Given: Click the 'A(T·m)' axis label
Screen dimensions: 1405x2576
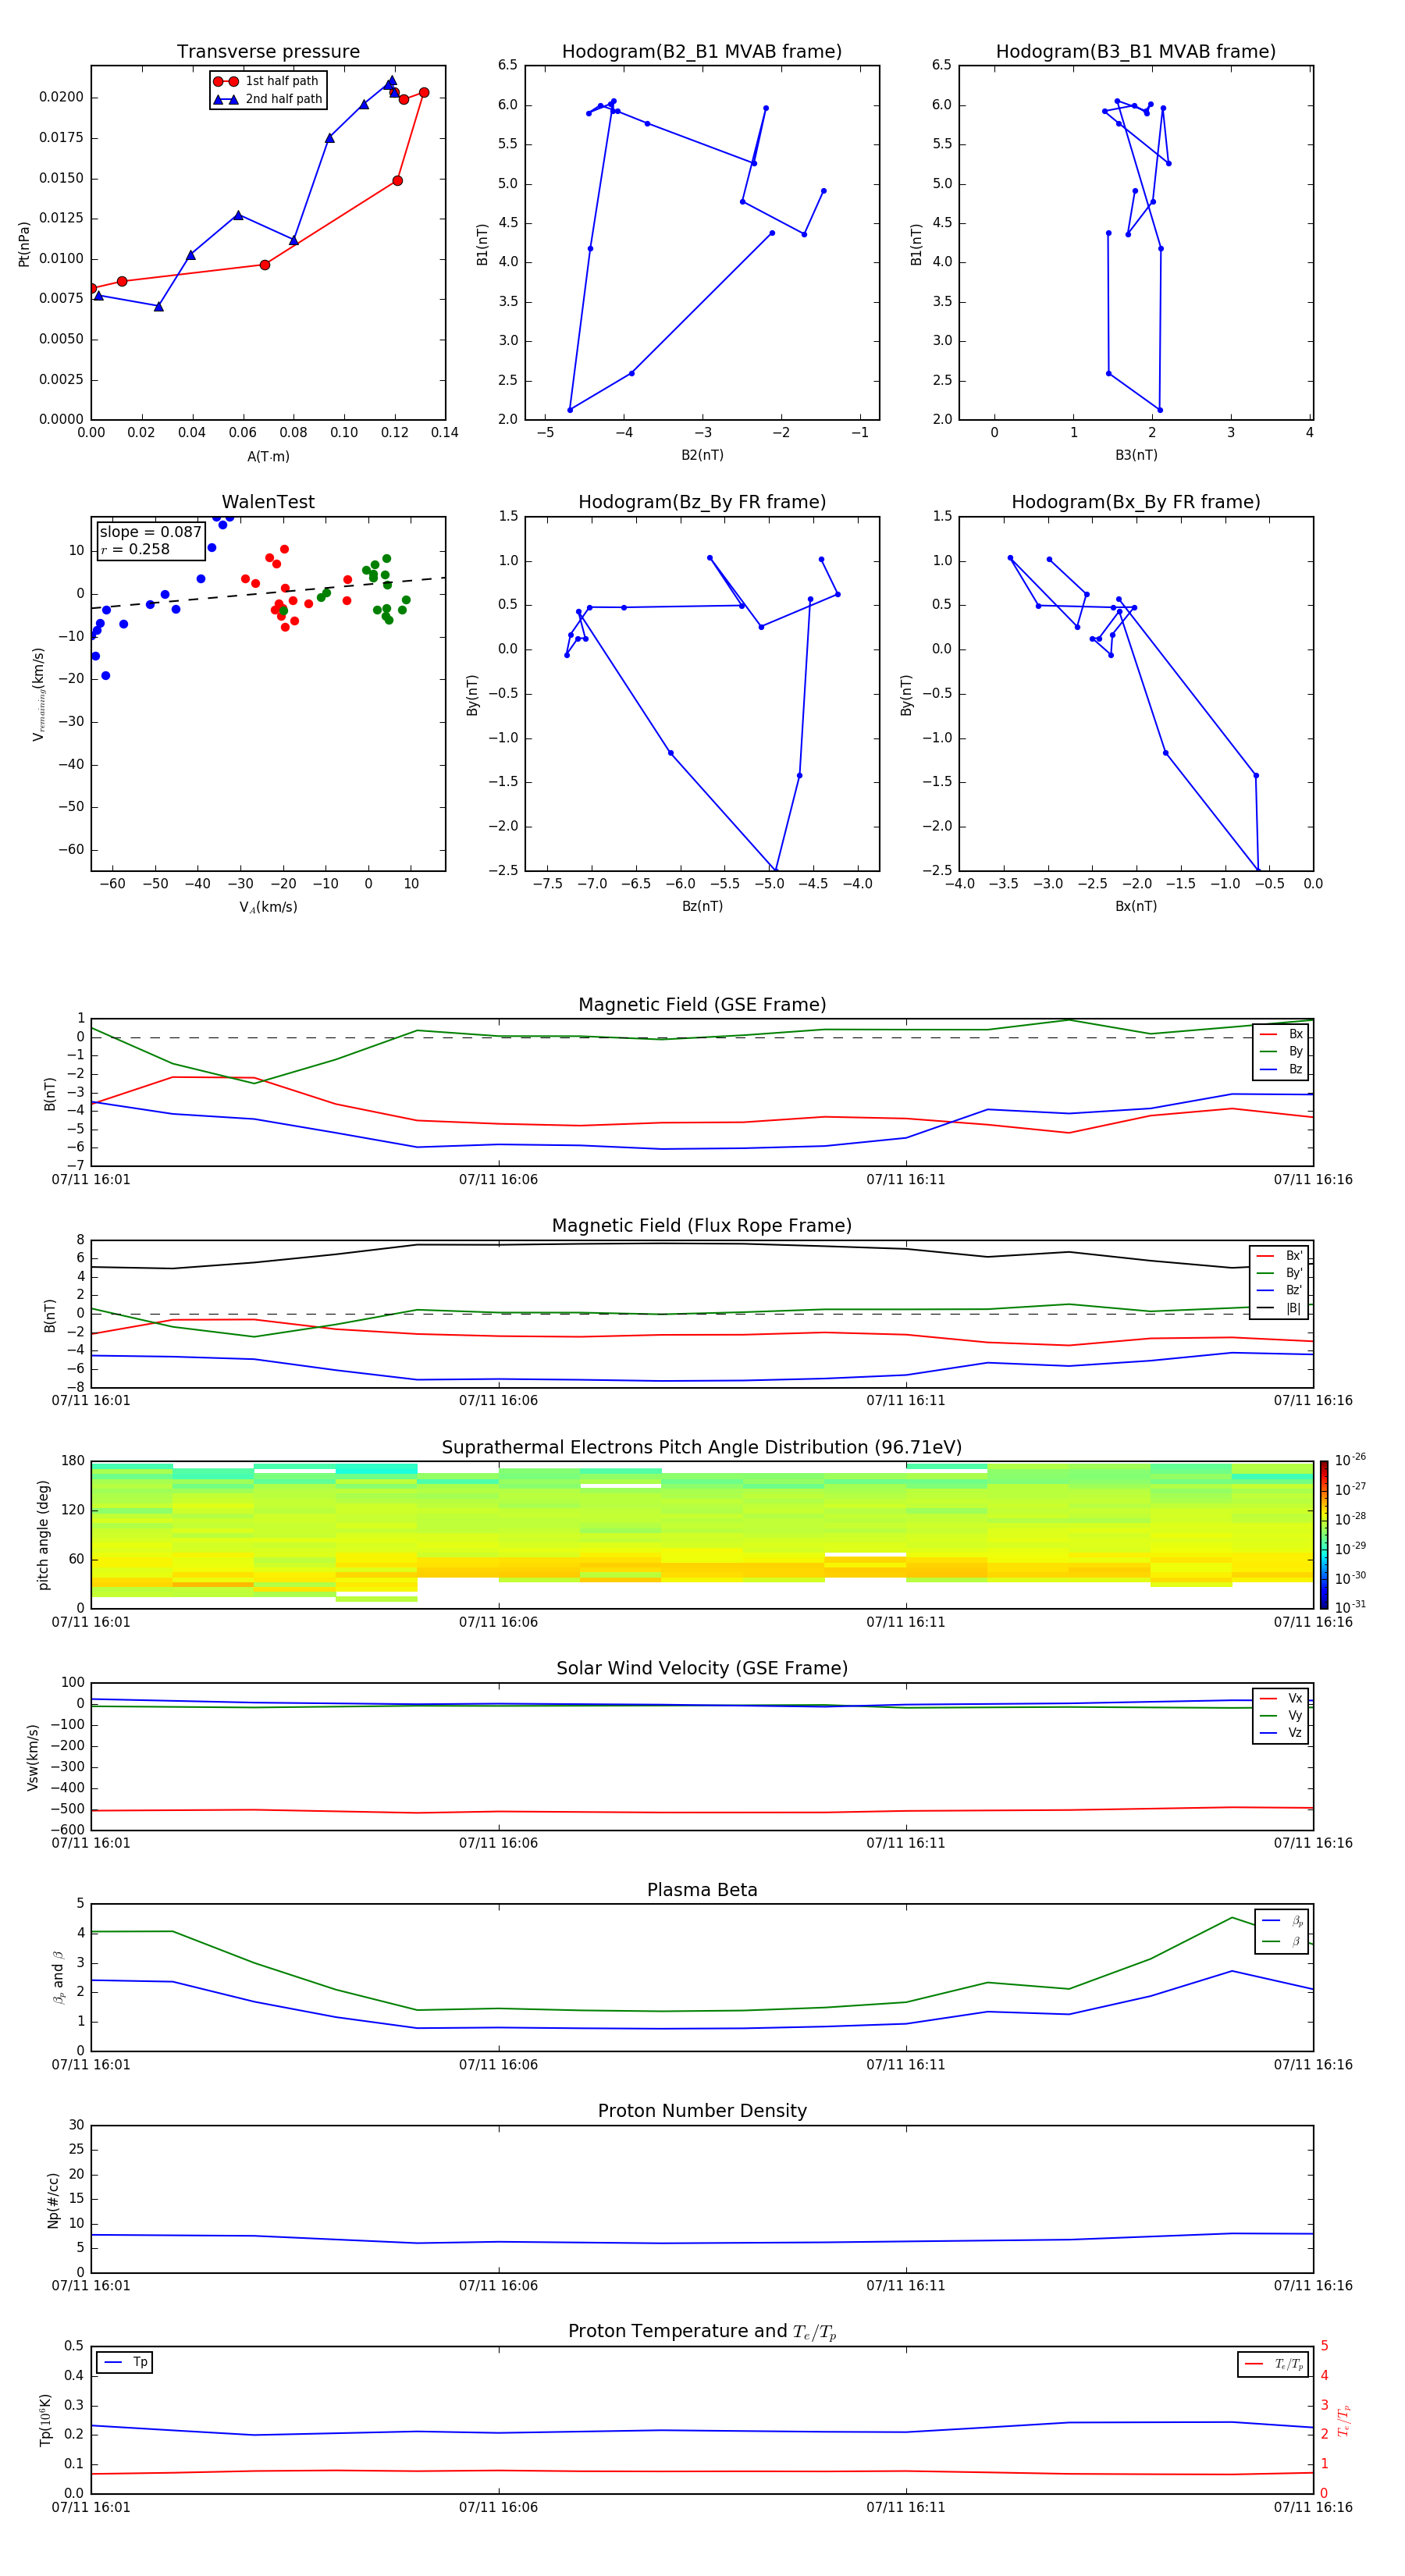Looking at the screenshot, I should [x=268, y=457].
